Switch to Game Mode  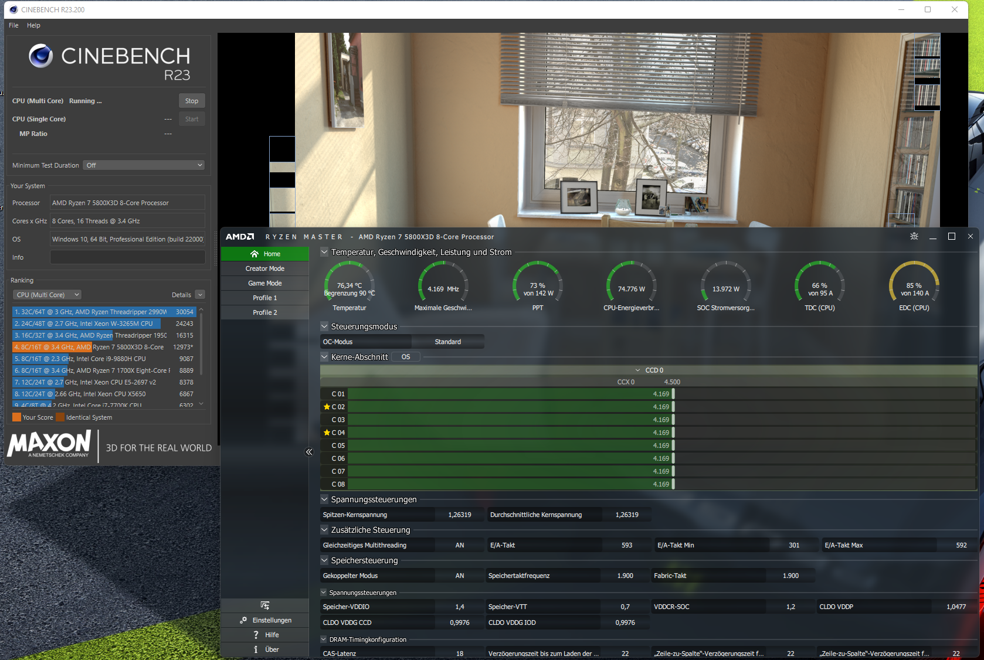pos(265,283)
